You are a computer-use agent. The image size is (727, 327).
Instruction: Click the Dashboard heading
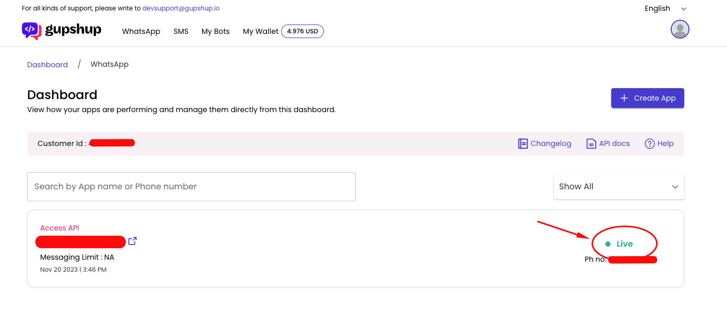(62, 95)
